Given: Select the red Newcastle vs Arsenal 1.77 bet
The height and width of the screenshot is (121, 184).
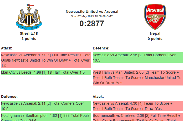Looking at the screenshot, I should pos(46,60).
